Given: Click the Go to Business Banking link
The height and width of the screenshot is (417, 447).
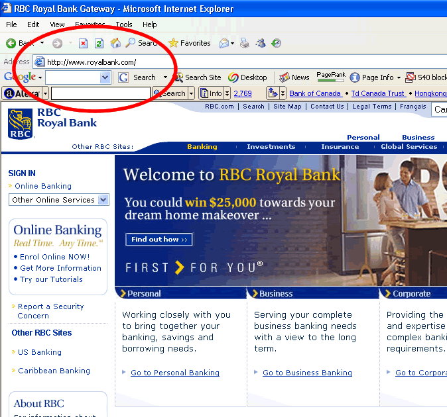Looking at the screenshot, I should point(307,373).
